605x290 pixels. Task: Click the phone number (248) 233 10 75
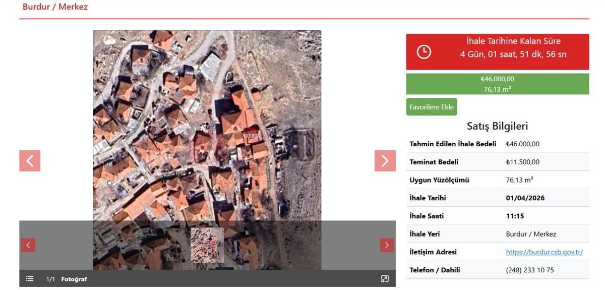(x=530, y=270)
